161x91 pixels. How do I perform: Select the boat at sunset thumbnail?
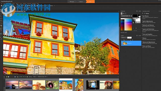(12, 85)
